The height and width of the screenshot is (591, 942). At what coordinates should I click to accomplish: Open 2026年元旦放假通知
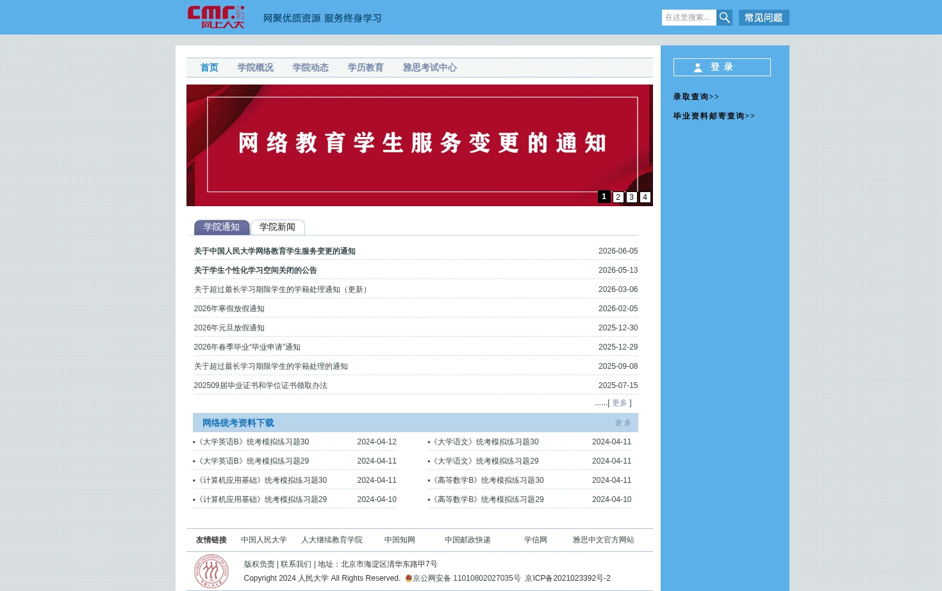tap(229, 328)
